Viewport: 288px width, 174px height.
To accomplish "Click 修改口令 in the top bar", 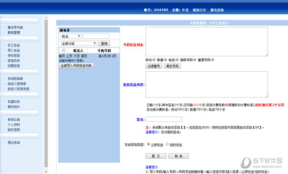I will coord(200,10).
